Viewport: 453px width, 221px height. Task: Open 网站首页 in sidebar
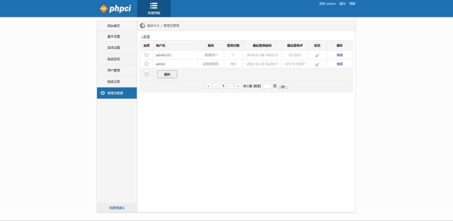(x=117, y=26)
